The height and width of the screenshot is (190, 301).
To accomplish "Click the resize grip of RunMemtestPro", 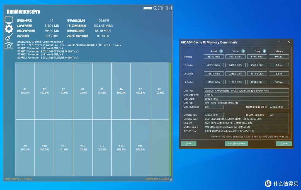I will [x=171, y=179].
